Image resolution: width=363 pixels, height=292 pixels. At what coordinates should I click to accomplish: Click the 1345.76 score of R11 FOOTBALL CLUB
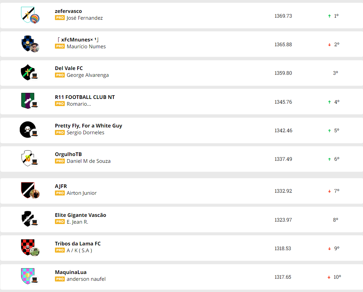pyautogui.click(x=283, y=102)
